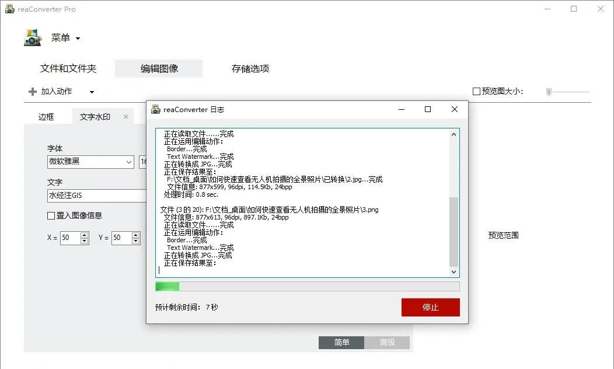
Task: Click the camera icon beside the 菜单 menu
Action: point(32,37)
